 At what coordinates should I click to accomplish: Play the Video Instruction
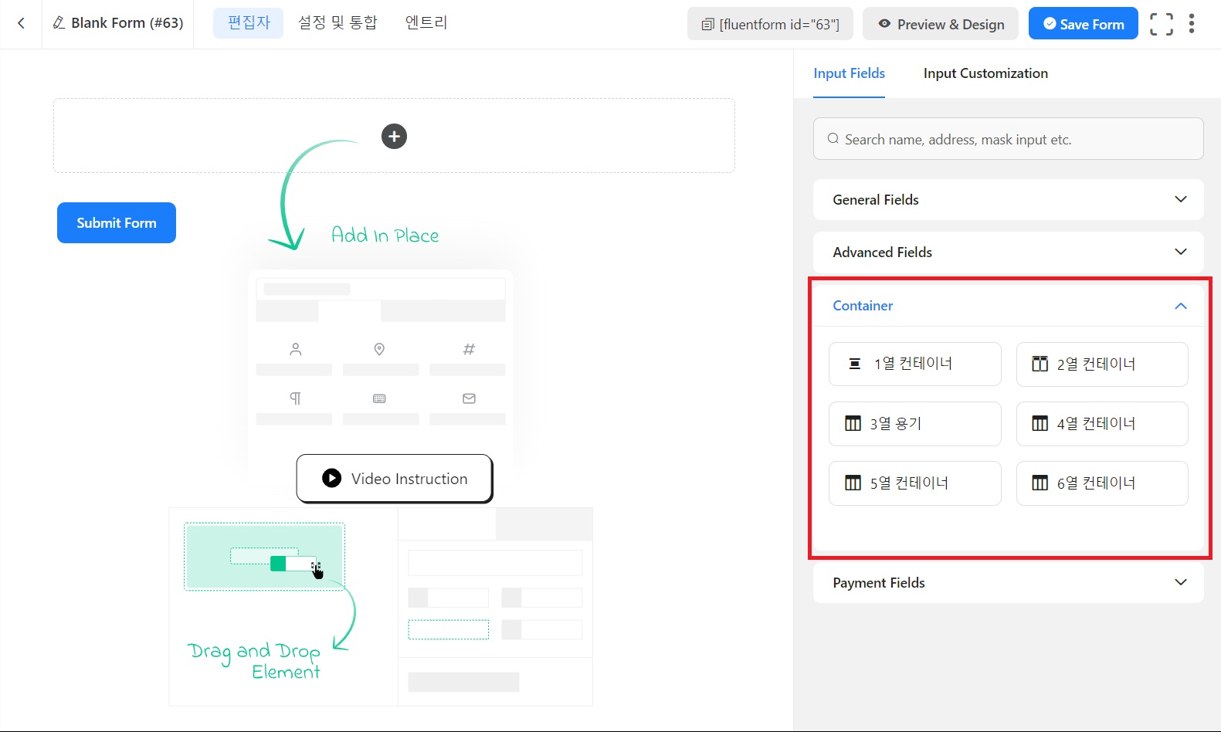tap(395, 479)
